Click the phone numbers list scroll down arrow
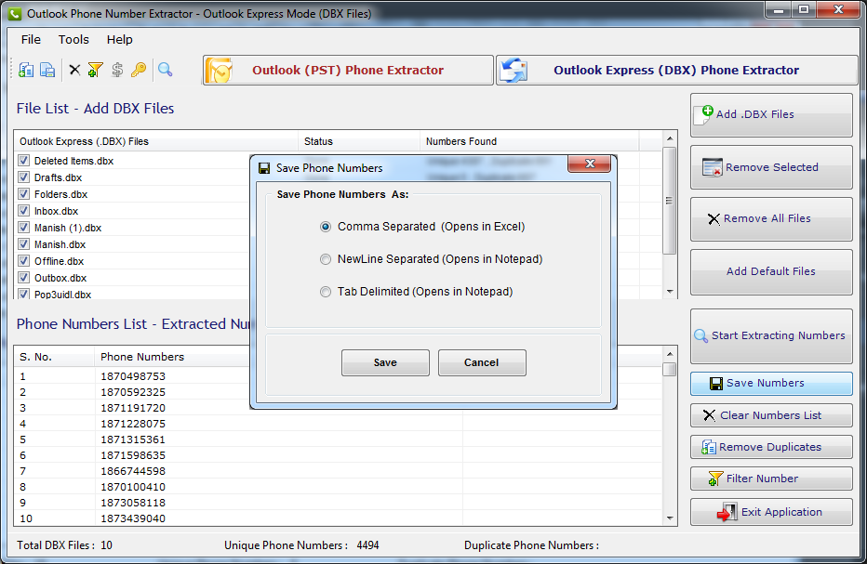The width and height of the screenshot is (867, 564). tap(670, 518)
